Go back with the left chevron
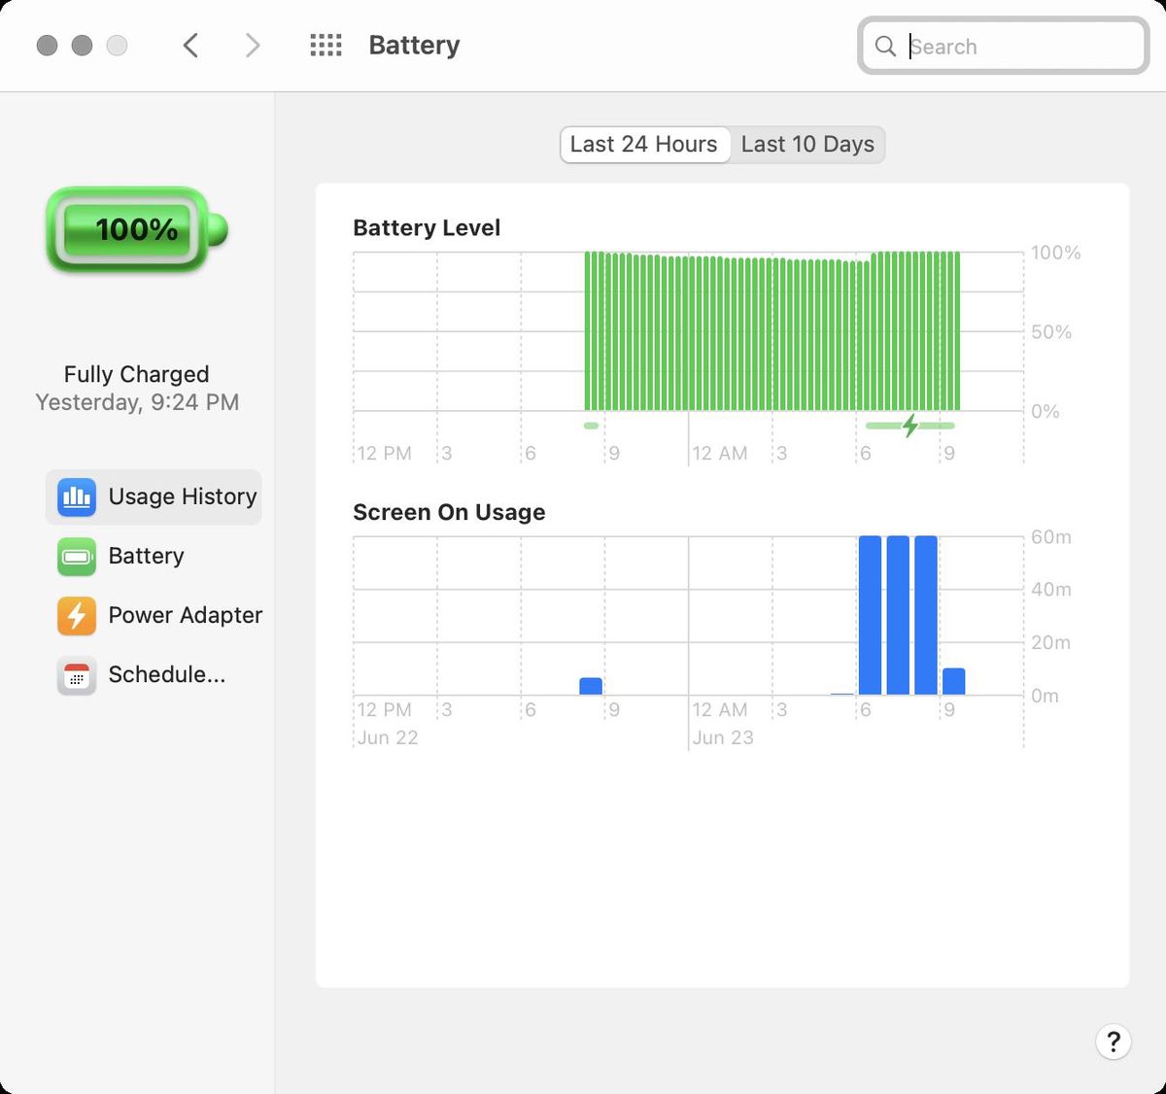This screenshot has width=1166, height=1094. (190, 45)
